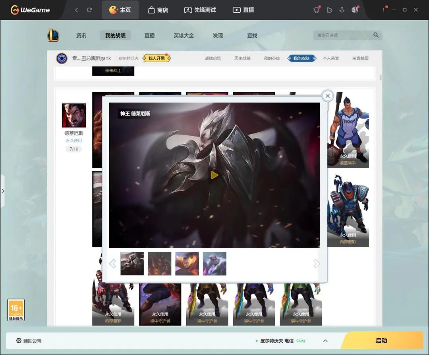Screen dimensions: 429x355
Task: Open the 直播 tab in the top bar
Action: point(243,10)
